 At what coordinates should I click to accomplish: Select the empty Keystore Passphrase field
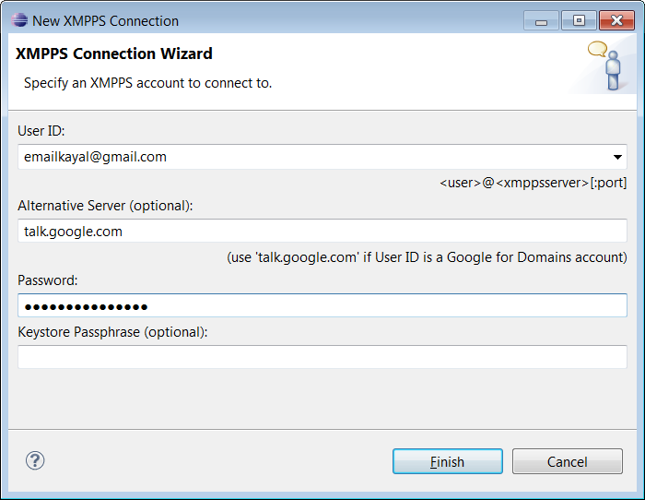[322, 357]
